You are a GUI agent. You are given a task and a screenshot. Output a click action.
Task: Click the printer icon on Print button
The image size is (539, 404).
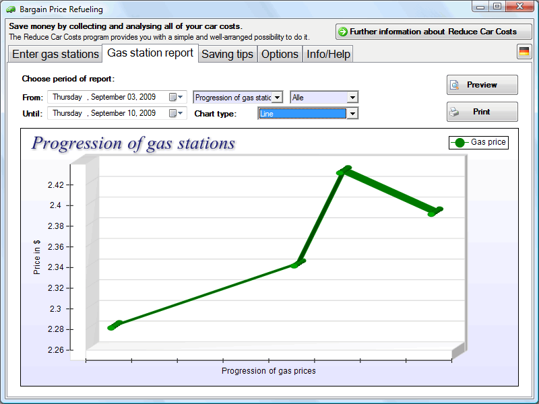pyautogui.click(x=455, y=112)
